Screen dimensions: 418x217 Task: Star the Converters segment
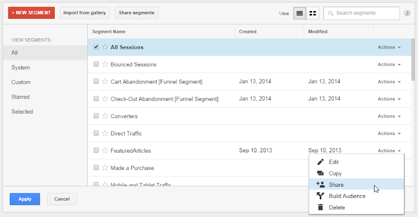tap(105, 116)
